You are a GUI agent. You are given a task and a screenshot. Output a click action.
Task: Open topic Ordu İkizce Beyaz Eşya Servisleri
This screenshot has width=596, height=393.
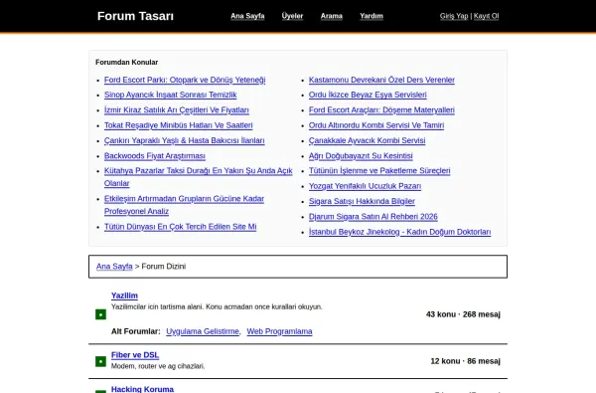368,95
